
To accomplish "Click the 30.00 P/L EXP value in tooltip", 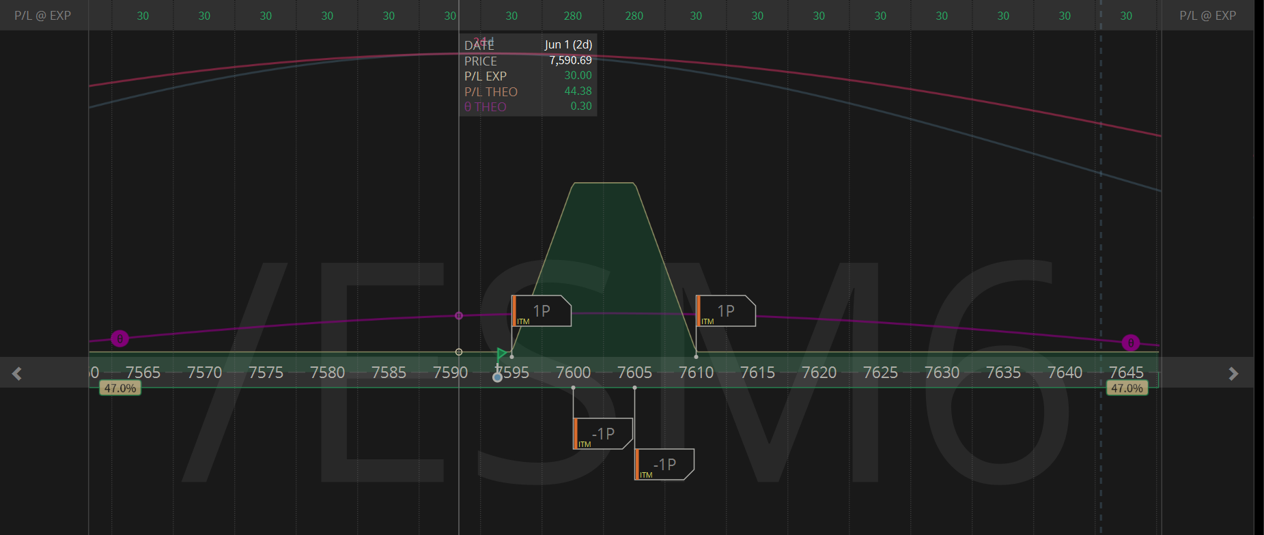I will coord(578,75).
